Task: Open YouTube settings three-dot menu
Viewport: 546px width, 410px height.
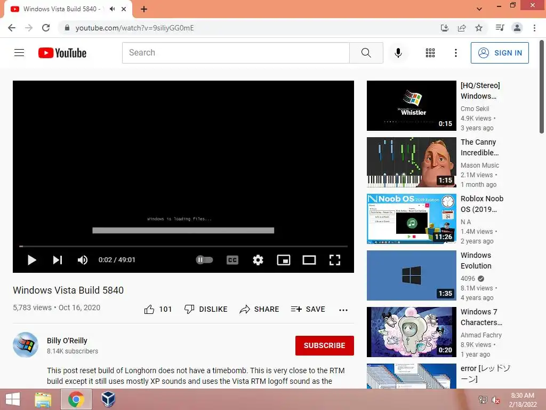Action: point(456,53)
